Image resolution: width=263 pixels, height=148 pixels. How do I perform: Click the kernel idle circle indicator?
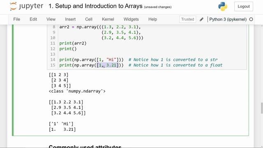coord(251,19)
